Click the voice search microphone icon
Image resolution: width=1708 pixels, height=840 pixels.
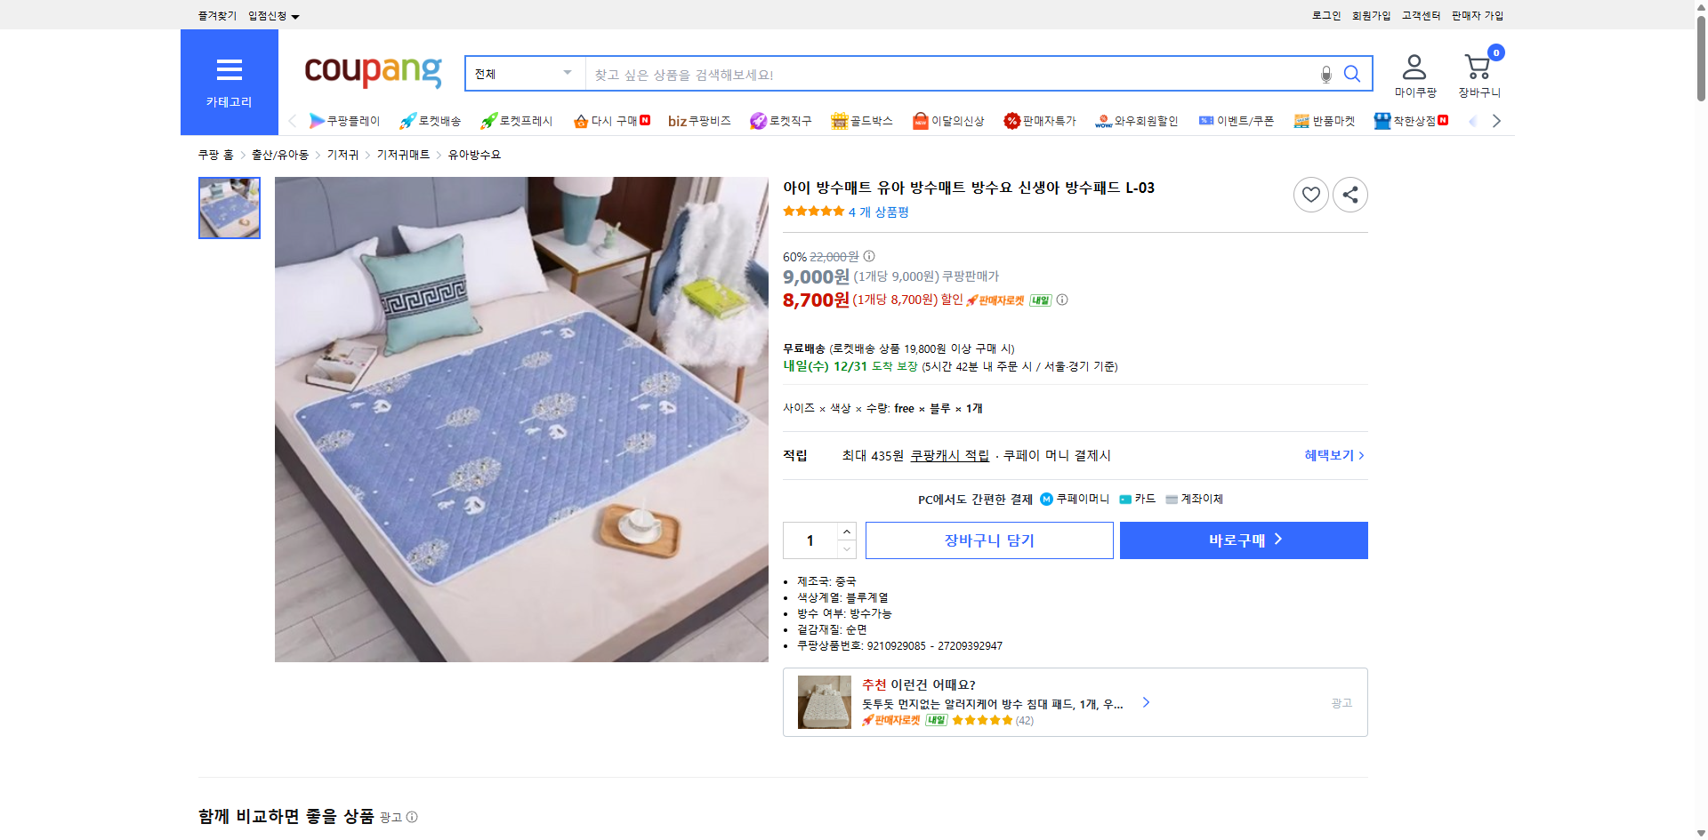click(1325, 75)
